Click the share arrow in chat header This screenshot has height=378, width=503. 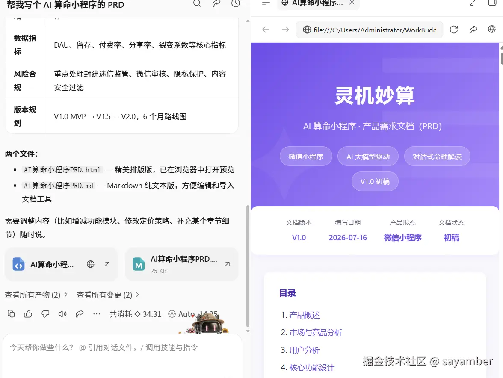click(216, 3)
